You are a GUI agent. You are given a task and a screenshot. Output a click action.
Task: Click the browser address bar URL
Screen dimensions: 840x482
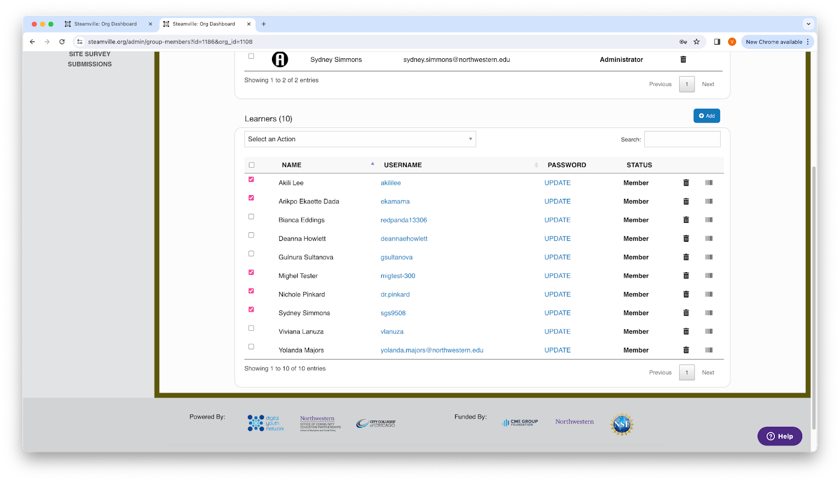tap(170, 41)
